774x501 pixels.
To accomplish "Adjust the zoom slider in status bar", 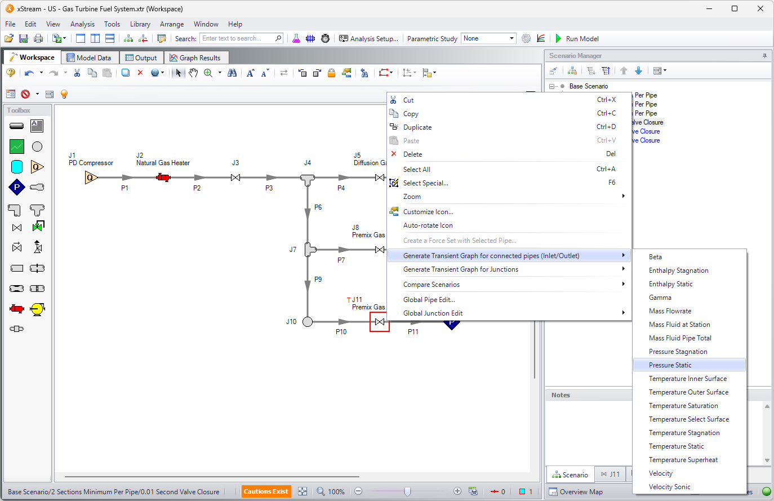I will point(407,491).
